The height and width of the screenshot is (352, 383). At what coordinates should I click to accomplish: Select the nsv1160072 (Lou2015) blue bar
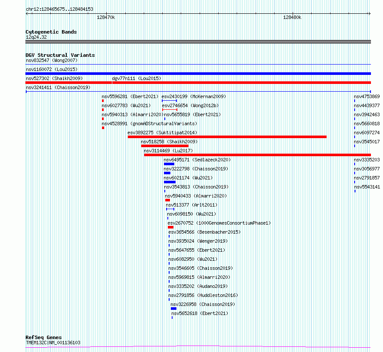pyautogui.click(x=198, y=74)
